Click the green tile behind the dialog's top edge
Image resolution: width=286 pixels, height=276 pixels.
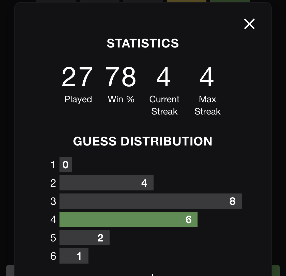(230, 1)
